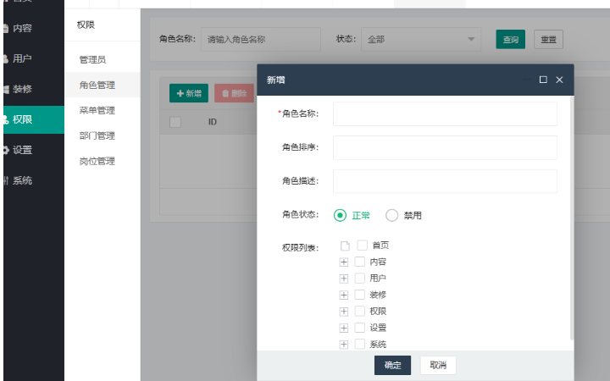Expand the 设置 permission tree node
The width and height of the screenshot is (610, 381).
click(344, 328)
